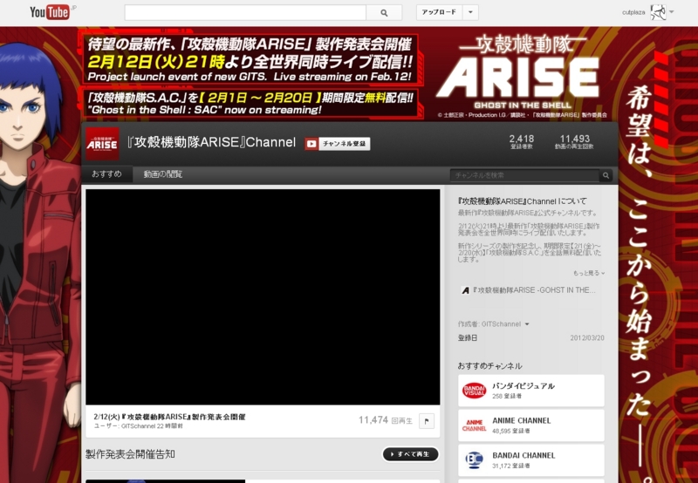
Task: Click the Bandai Visual red logo icon
Action: pos(474,391)
